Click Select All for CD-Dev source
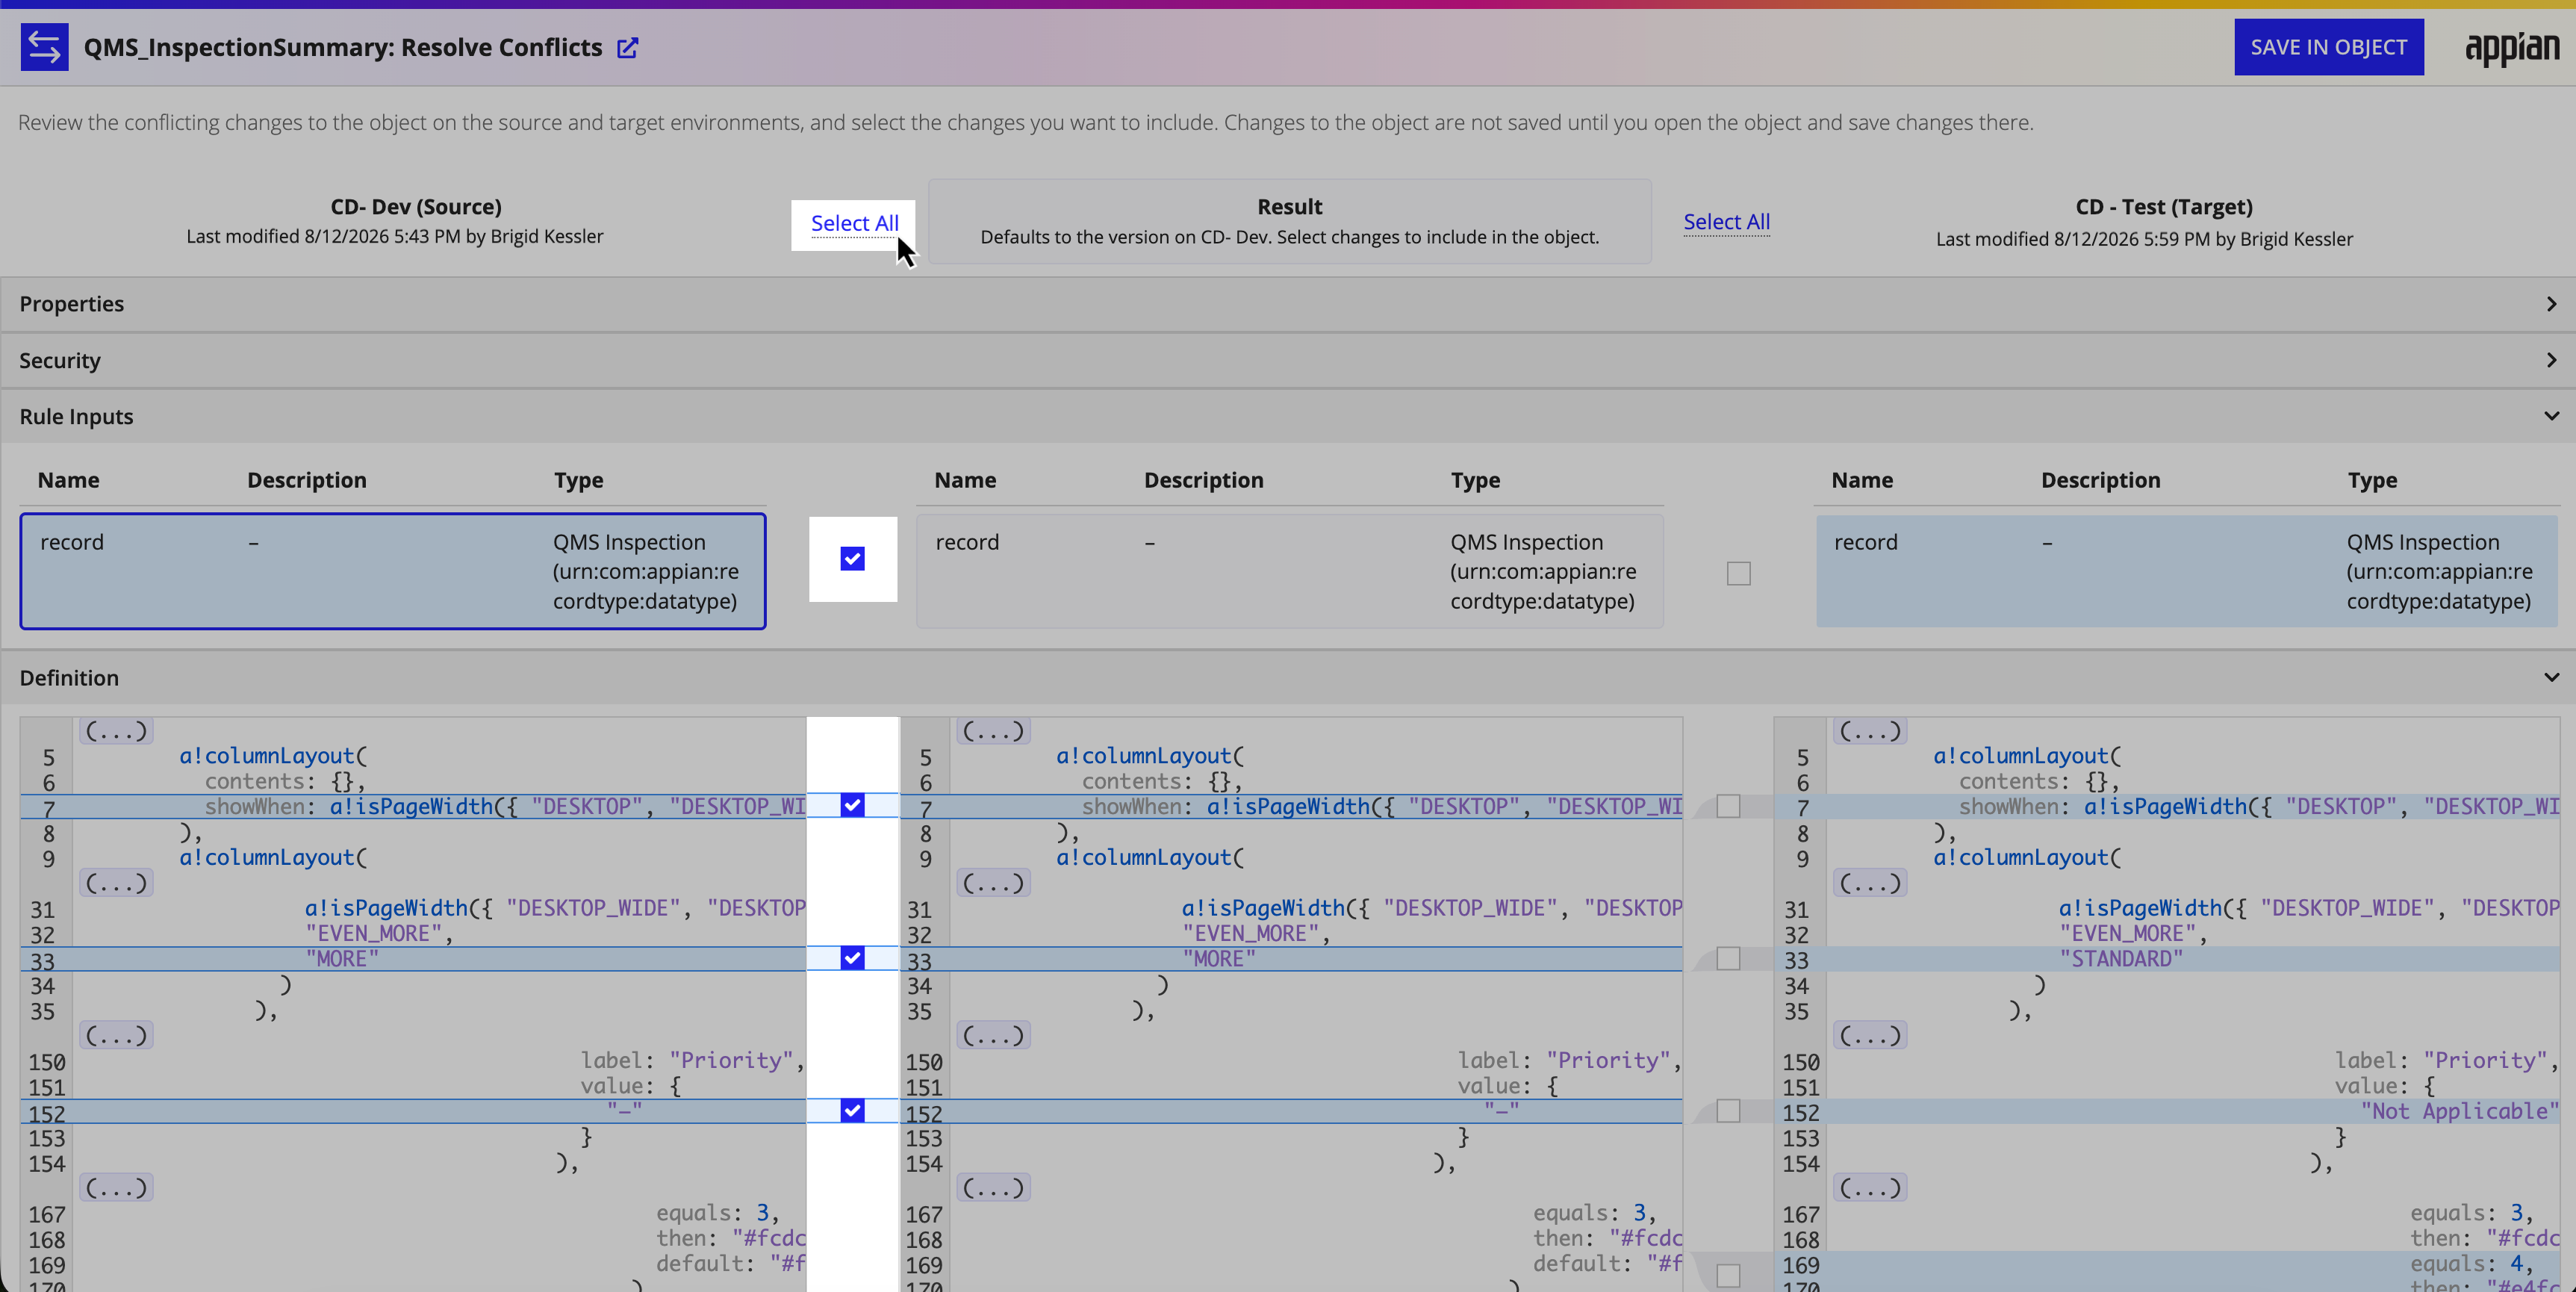The height and width of the screenshot is (1292, 2576). pyautogui.click(x=854, y=223)
